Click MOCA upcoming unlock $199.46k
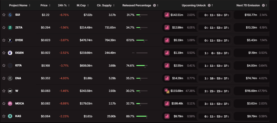 [x=177, y=104]
